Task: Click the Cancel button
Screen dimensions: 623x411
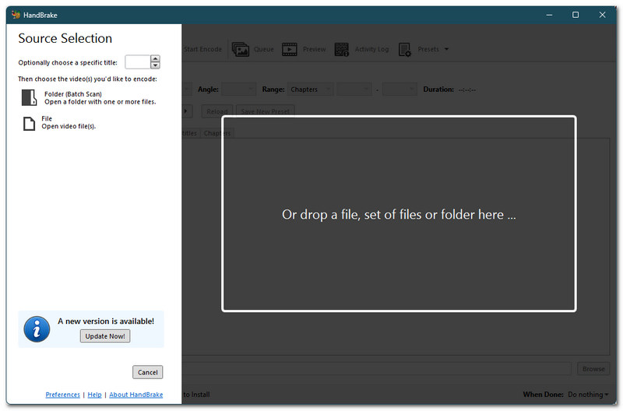Action: 147,372
